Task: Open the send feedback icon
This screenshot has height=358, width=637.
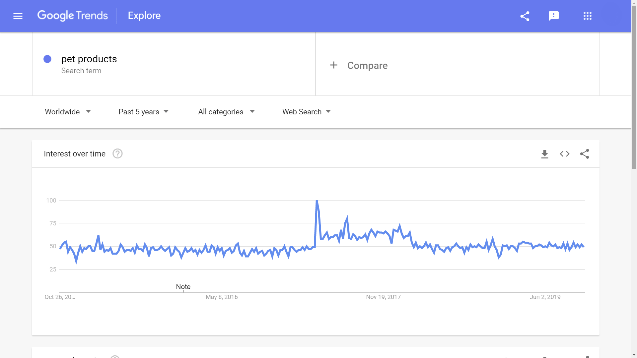Action: pyautogui.click(x=553, y=16)
